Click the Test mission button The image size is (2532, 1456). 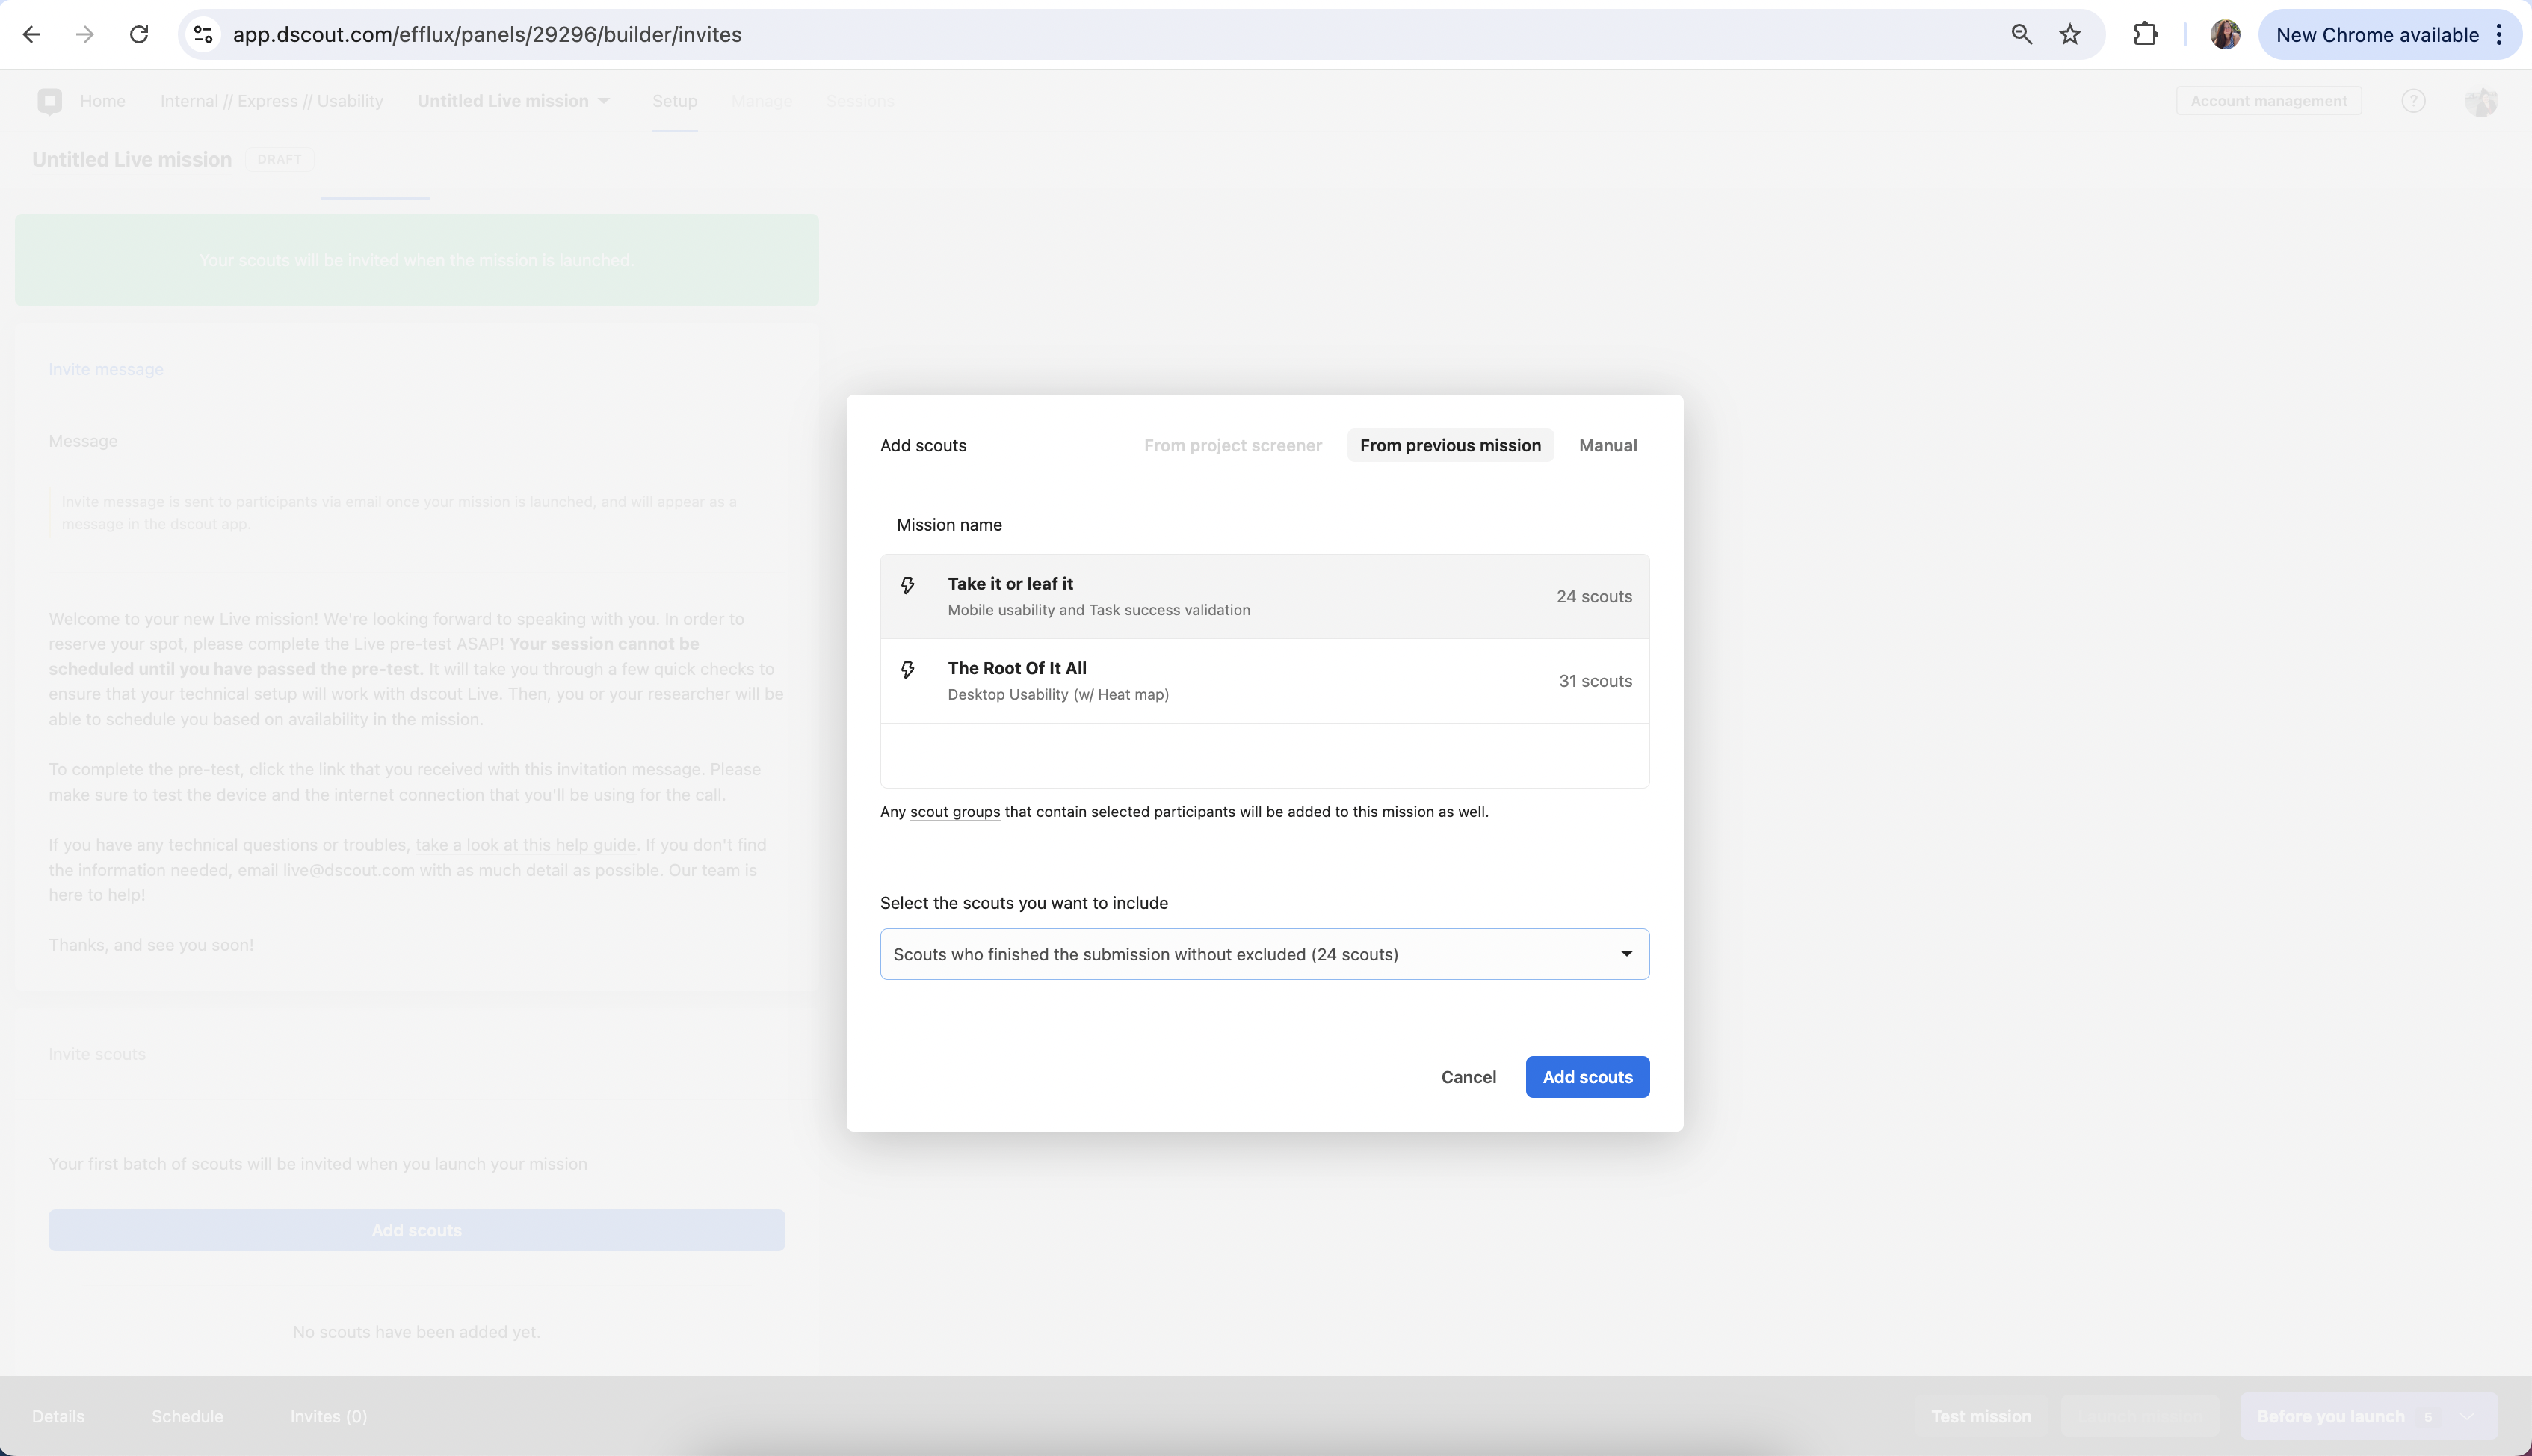(1980, 1416)
